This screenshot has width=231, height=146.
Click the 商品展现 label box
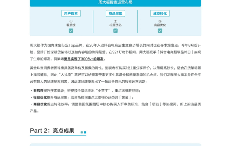point(115,13)
